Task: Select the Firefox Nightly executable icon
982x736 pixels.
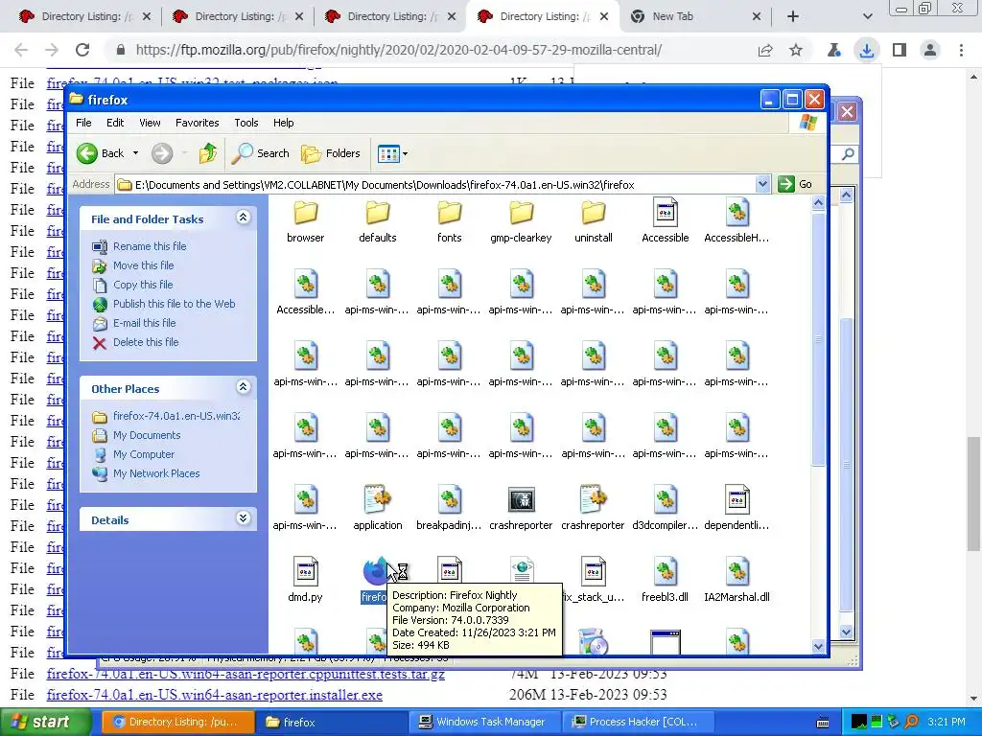Action: (376, 571)
